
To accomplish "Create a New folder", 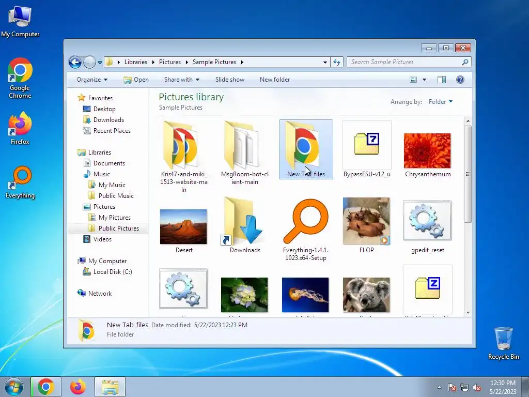I will 275,80.
